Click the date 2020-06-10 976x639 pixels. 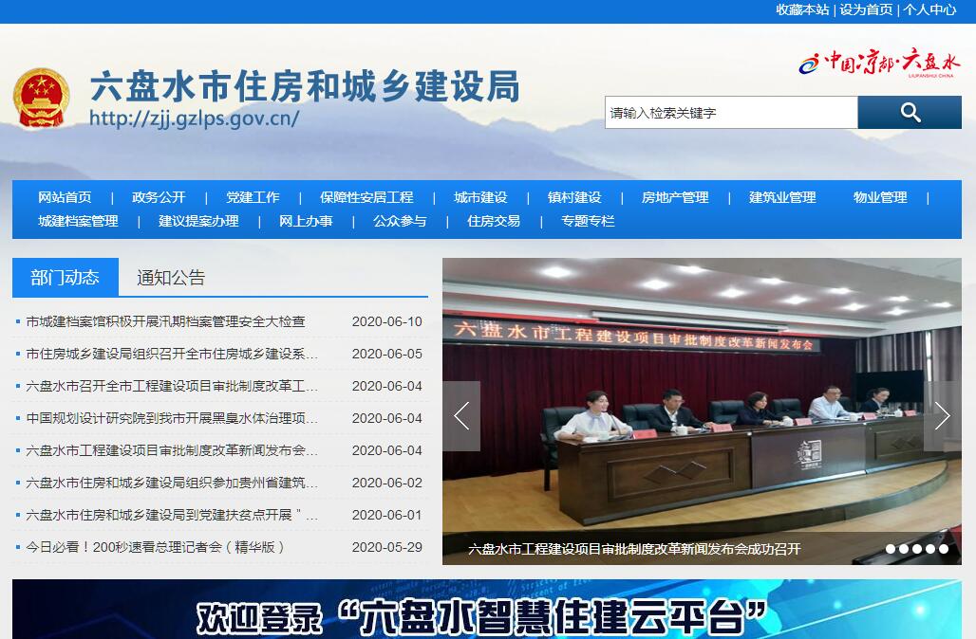pyautogui.click(x=387, y=322)
